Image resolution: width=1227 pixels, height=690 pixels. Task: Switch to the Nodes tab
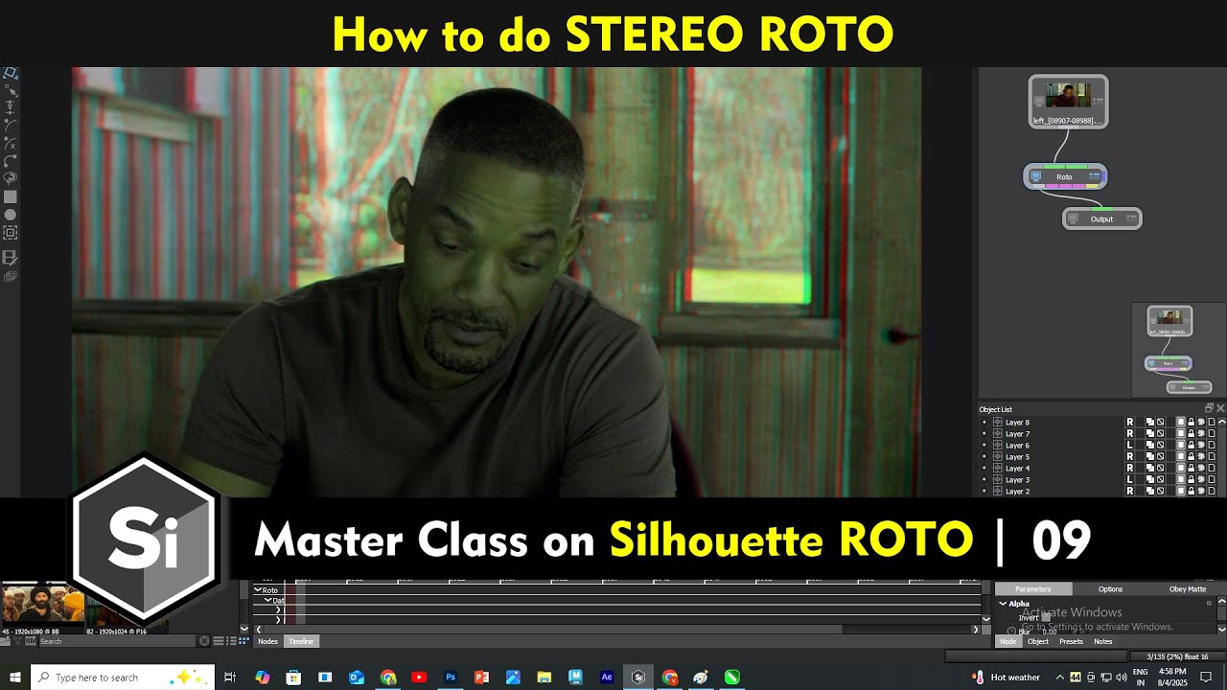tap(268, 641)
